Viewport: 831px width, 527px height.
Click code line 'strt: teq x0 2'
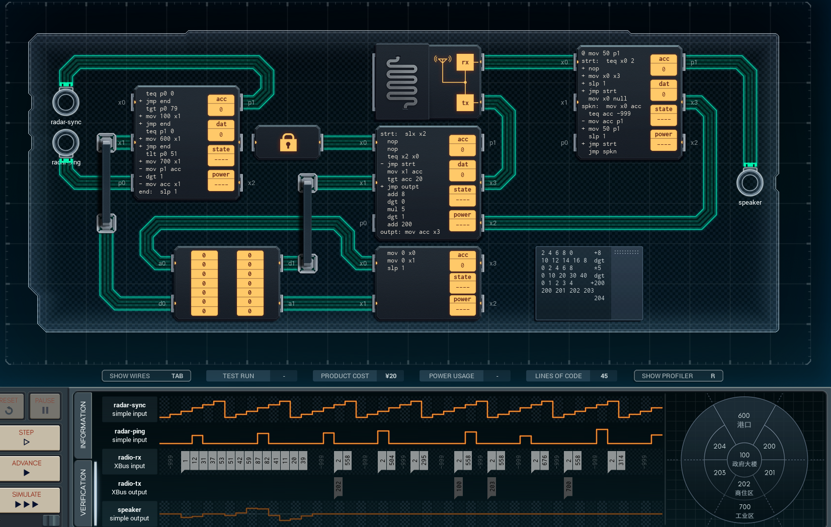point(608,61)
